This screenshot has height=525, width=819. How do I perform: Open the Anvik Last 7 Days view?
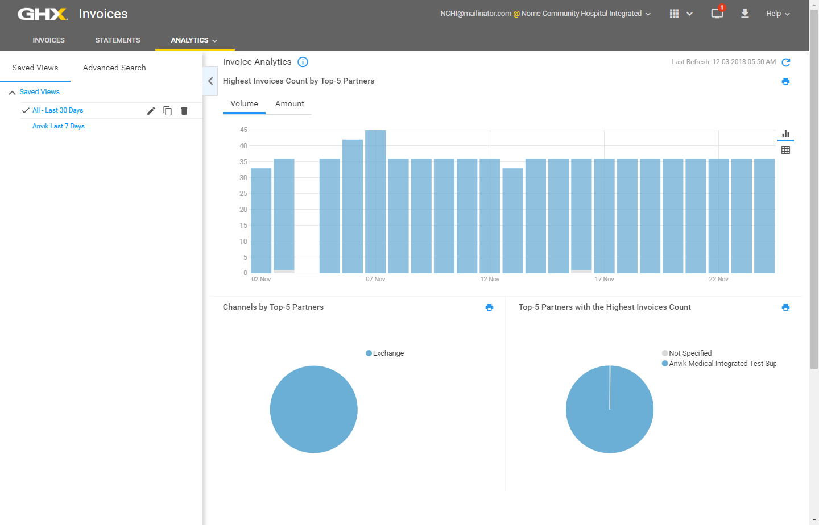[x=59, y=126]
